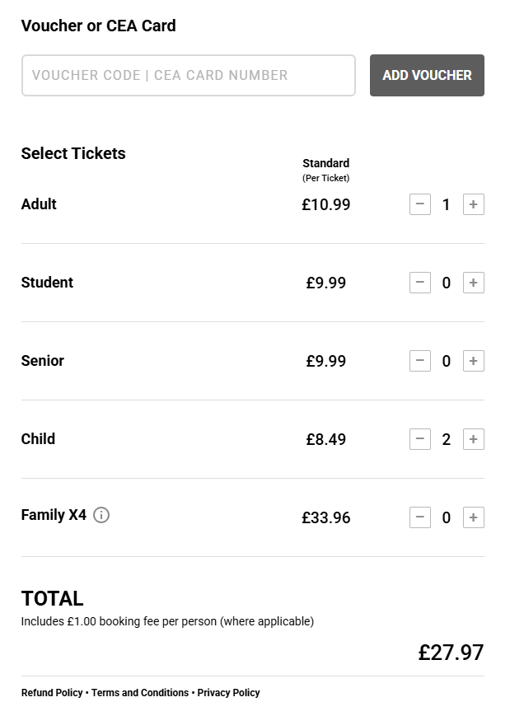Add a Family X4 ticket with plus
The image size is (510, 702).
(473, 517)
